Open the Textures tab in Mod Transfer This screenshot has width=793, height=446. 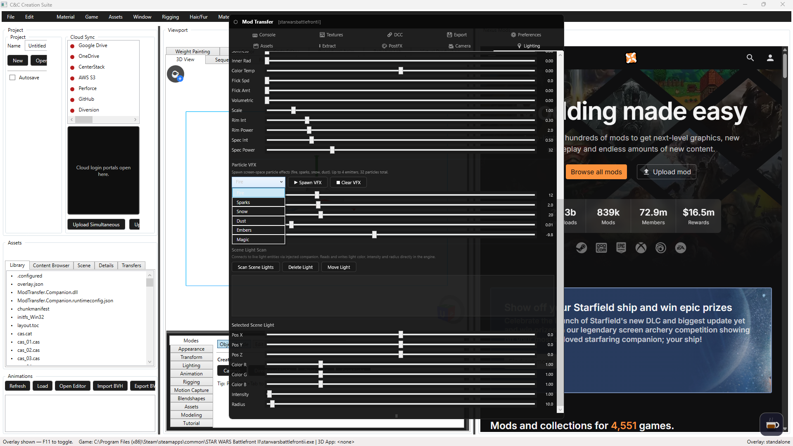pyautogui.click(x=331, y=35)
